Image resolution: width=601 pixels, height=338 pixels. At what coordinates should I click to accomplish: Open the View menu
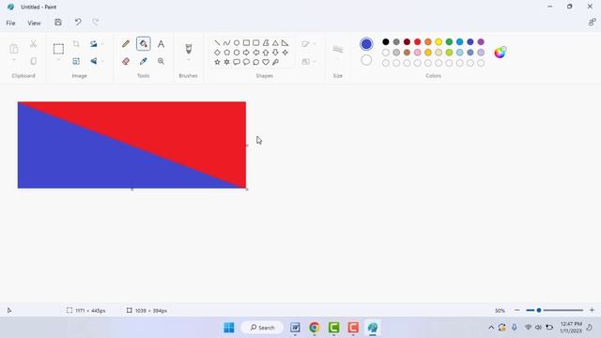[34, 23]
